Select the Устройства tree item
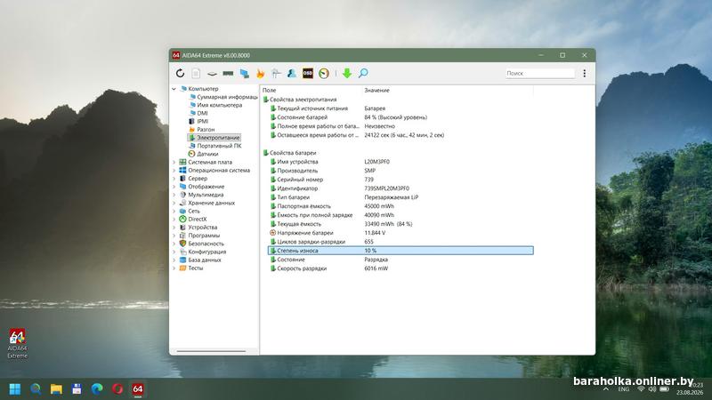712x400 pixels. [198, 228]
